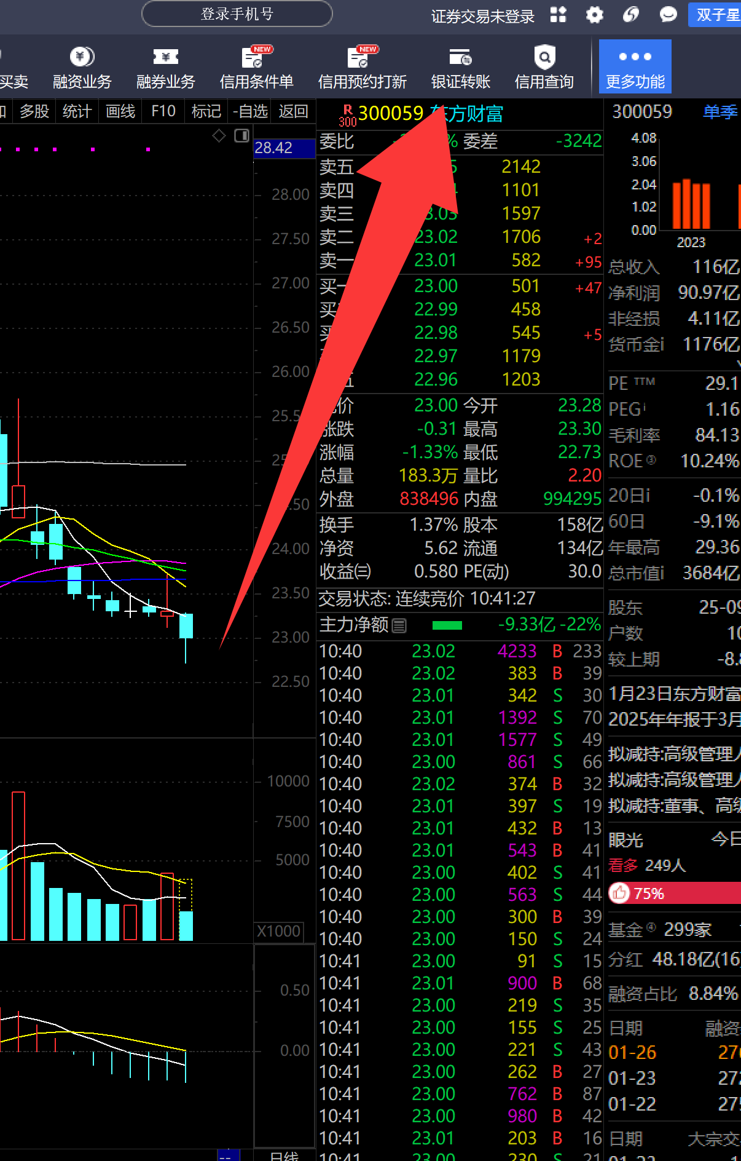Click stock code 300059 title
The image size is (741, 1161).
(391, 113)
